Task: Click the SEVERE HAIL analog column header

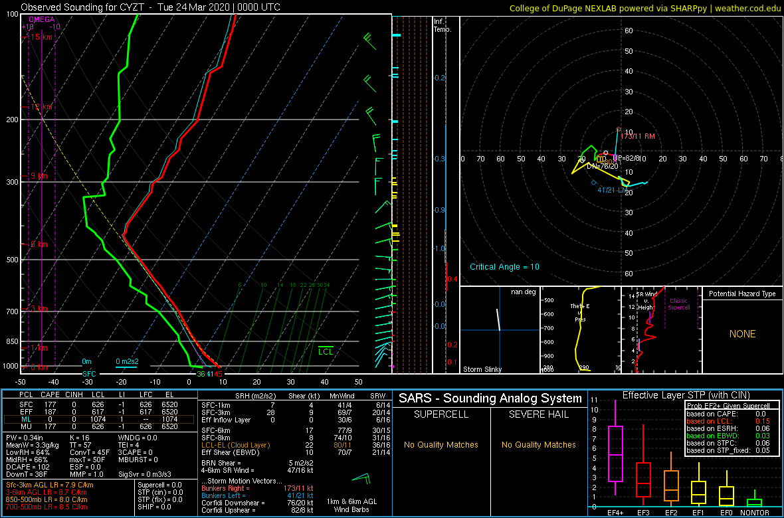Action: point(539,415)
